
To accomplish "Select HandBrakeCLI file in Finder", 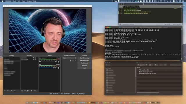I will click(145, 70).
